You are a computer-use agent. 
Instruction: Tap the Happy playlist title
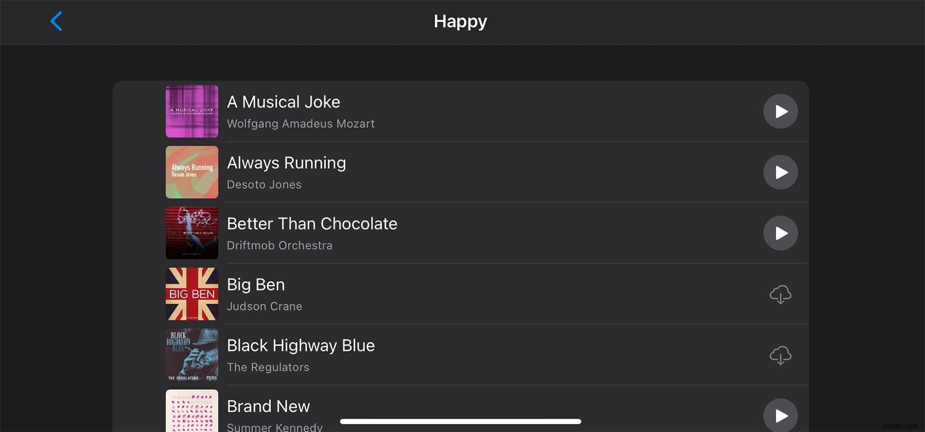click(460, 21)
